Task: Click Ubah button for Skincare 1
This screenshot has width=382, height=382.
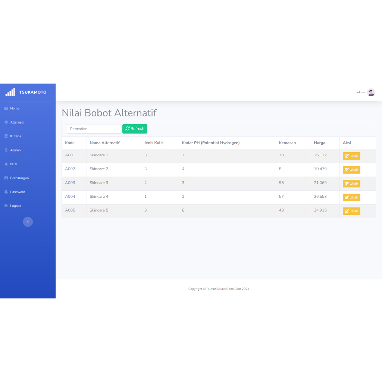Action: [351, 156]
